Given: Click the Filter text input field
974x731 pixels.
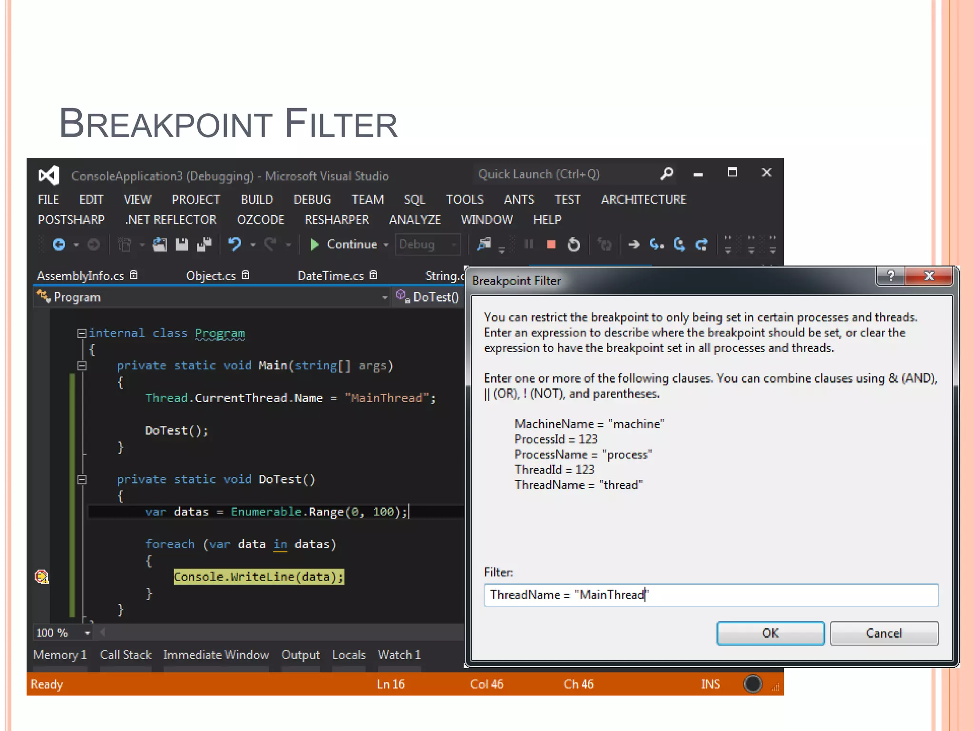Looking at the screenshot, I should coord(711,595).
